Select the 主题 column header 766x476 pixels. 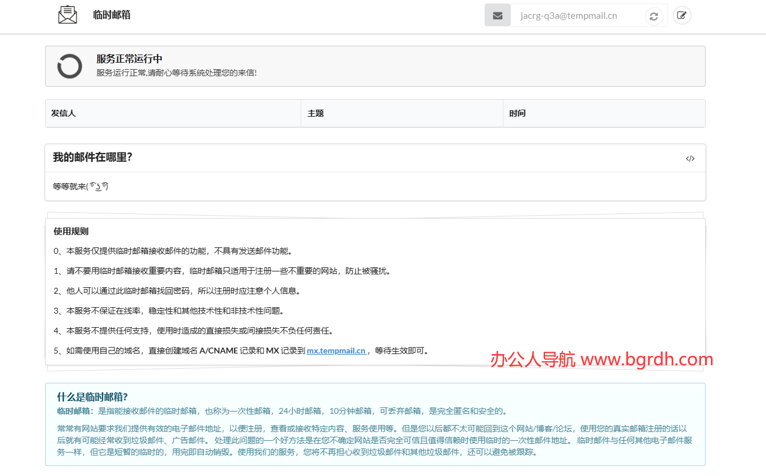click(315, 113)
